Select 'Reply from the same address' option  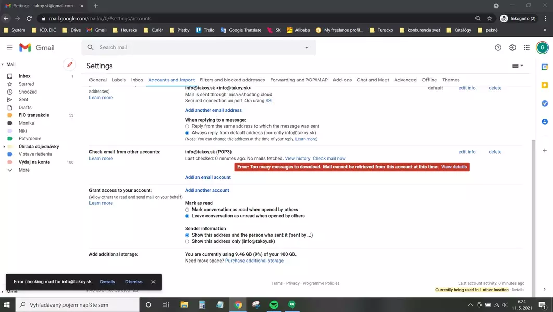click(187, 126)
